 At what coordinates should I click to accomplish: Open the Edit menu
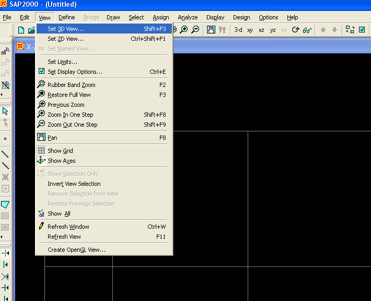coord(25,18)
